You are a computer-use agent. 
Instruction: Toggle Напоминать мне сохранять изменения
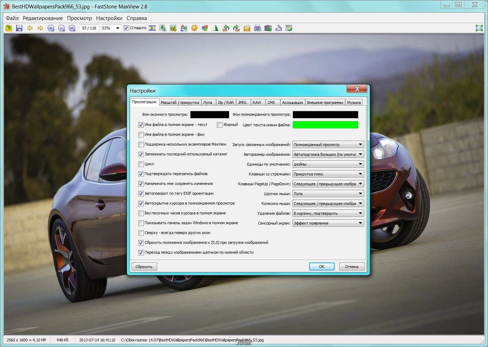pyautogui.click(x=141, y=183)
